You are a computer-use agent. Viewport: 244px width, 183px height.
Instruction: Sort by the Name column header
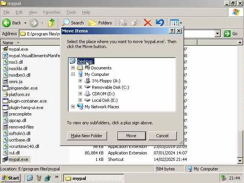coord(30,42)
